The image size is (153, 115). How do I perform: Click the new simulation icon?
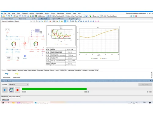tap(2, 16)
